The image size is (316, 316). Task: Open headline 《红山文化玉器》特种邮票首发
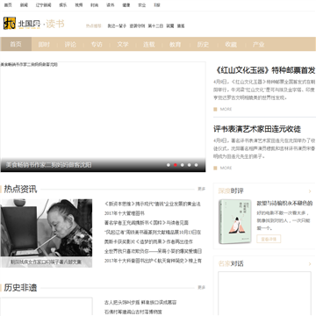tap(265, 70)
